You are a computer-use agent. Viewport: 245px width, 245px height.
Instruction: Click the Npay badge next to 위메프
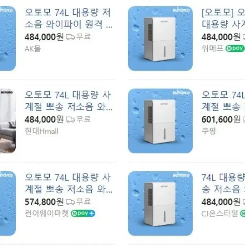[x=235, y=48]
